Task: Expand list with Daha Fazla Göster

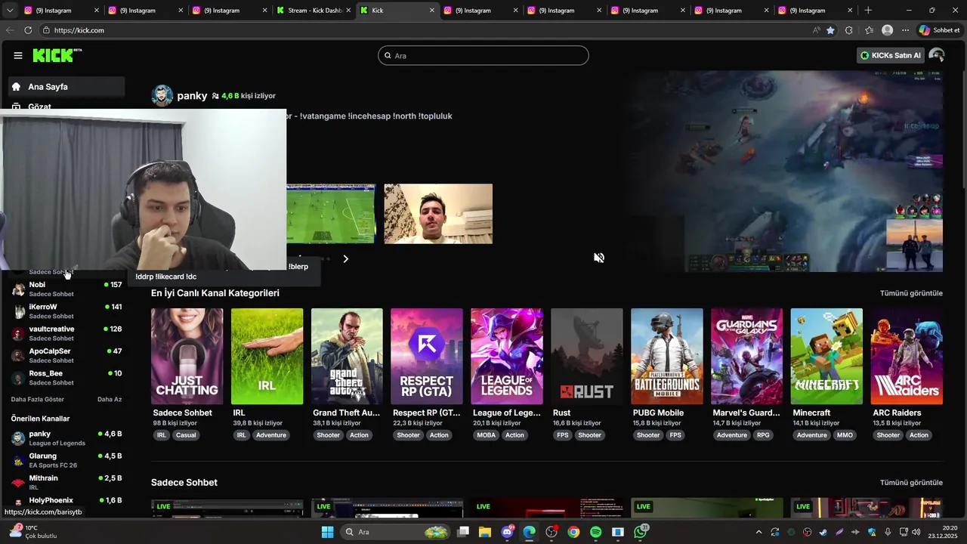Action: tap(38, 399)
